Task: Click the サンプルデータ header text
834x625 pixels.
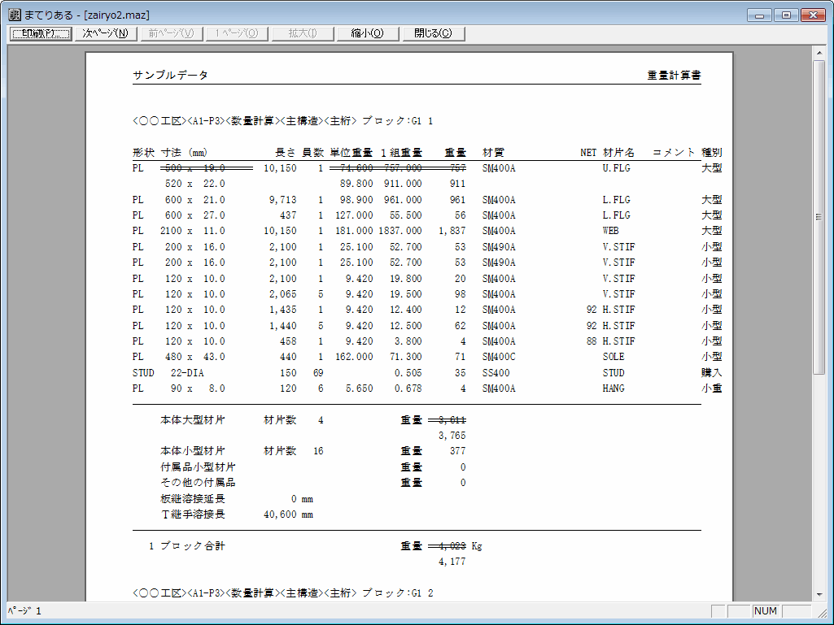Action: pyautogui.click(x=171, y=76)
